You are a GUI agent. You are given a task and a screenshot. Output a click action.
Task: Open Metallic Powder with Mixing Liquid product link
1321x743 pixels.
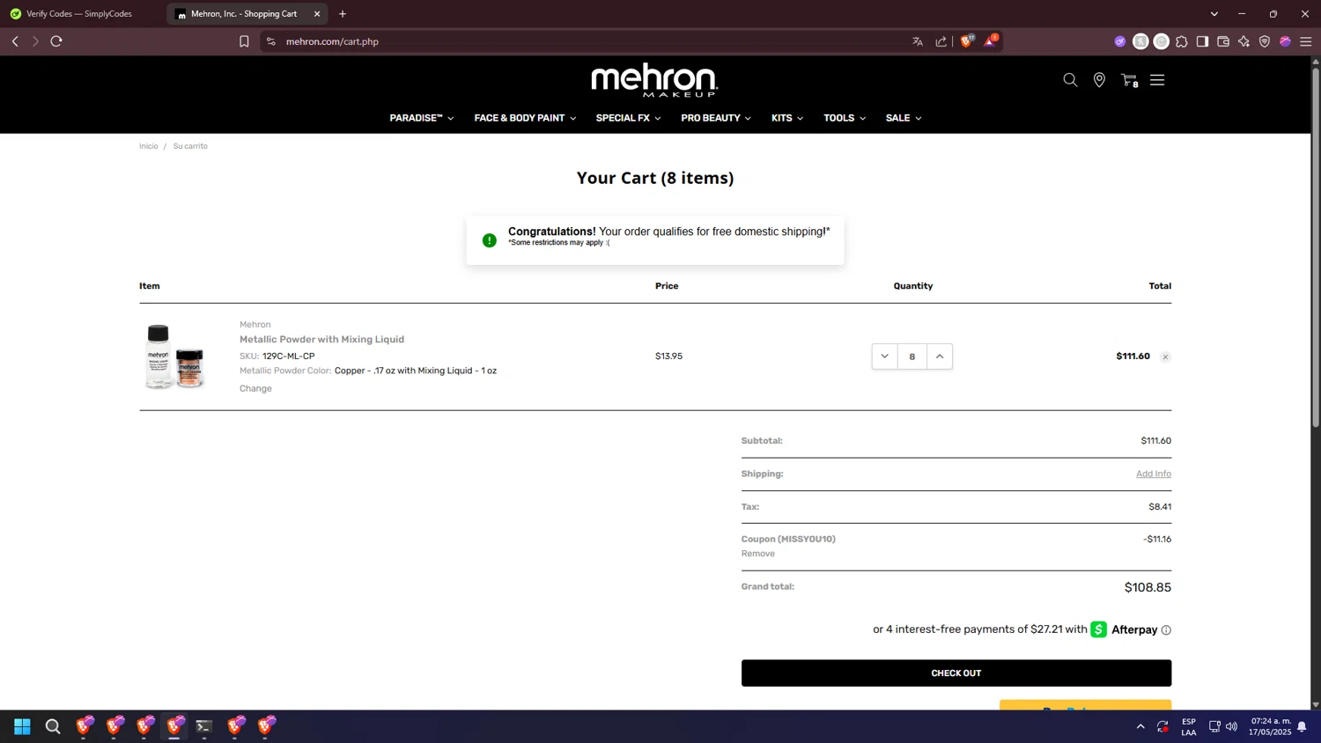321,339
